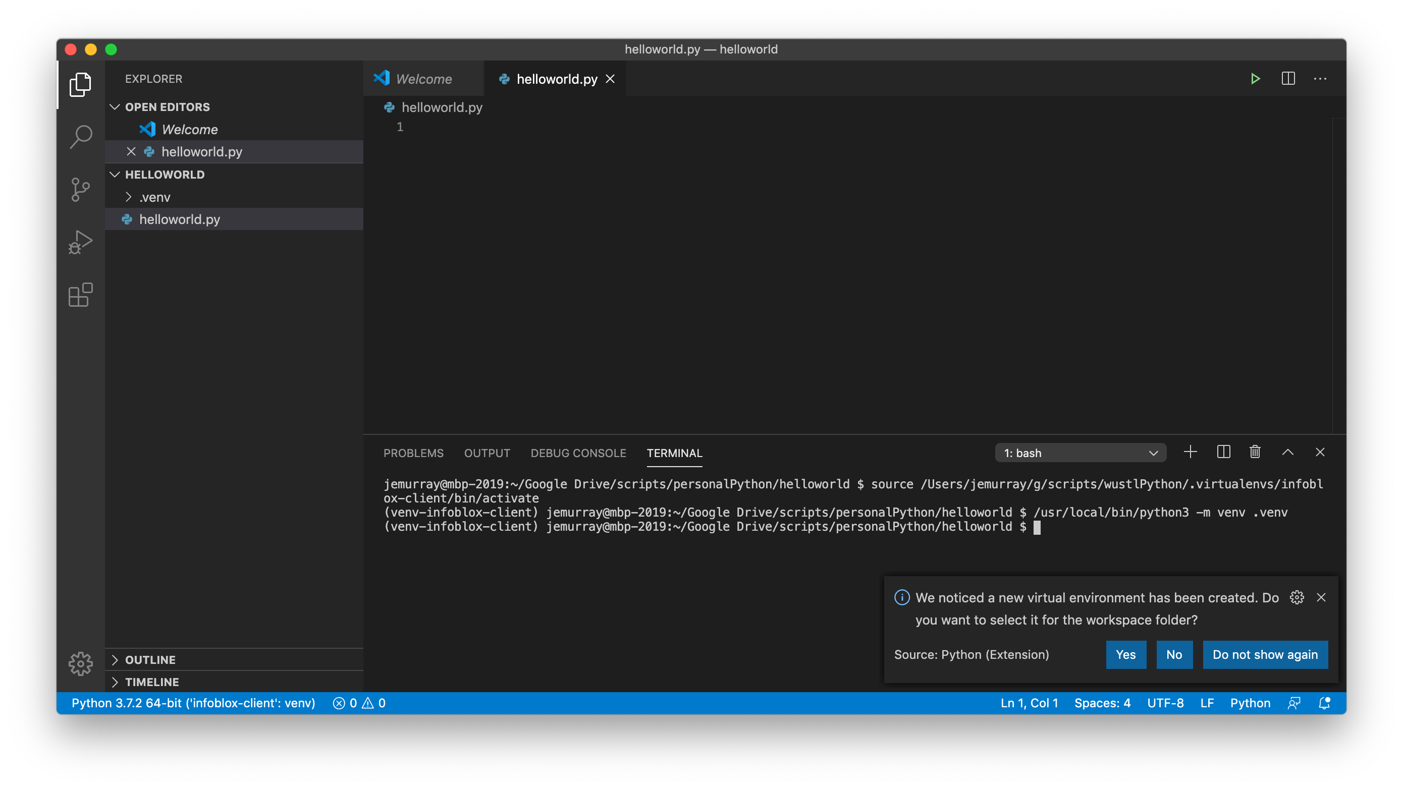The width and height of the screenshot is (1403, 789).
Task: Click the Explorer sidebar icon
Action: [x=82, y=85]
